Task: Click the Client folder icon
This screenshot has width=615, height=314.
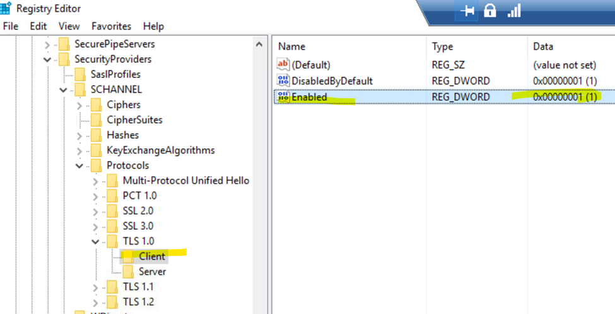Action: click(128, 257)
